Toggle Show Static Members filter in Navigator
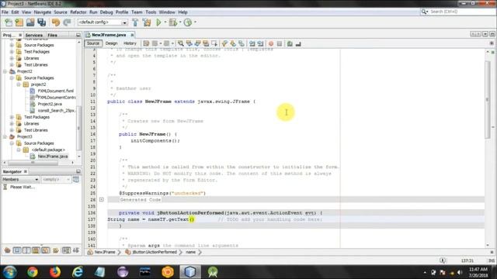The width and height of the screenshot is (497, 279). pyautogui.click(x=26, y=250)
